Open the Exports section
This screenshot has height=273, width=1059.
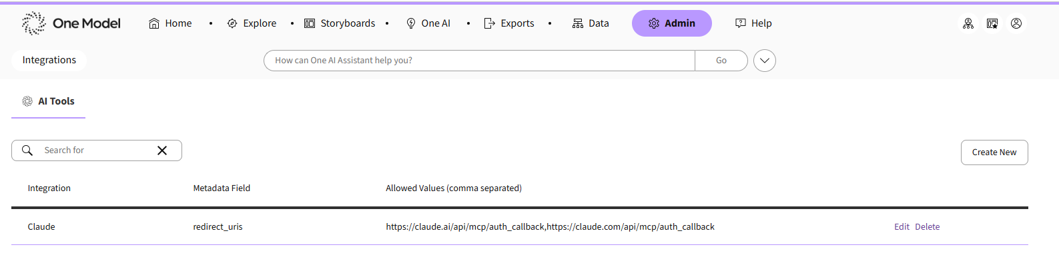[x=509, y=23]
